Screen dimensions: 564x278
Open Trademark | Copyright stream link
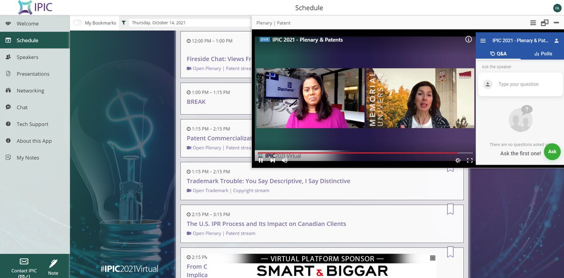click(228, 191)
